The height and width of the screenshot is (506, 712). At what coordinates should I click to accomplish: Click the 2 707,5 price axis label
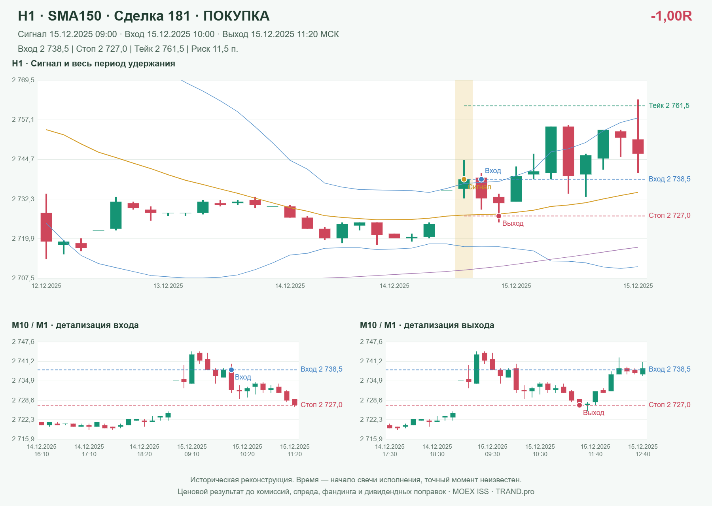pyautogui.click(x=23, y=278)
